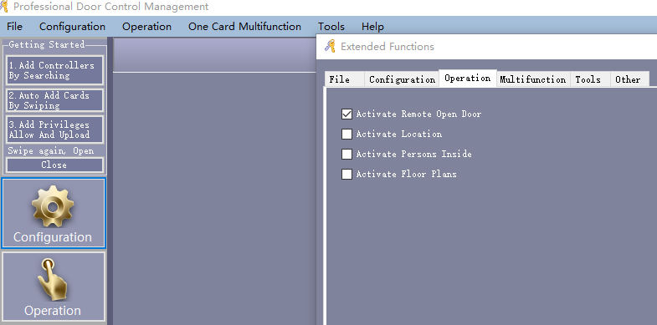The height and width of the screenshot is (325, 657).
Task: Uncheck Activate Remote Open Door
Action: click(346, 114)
